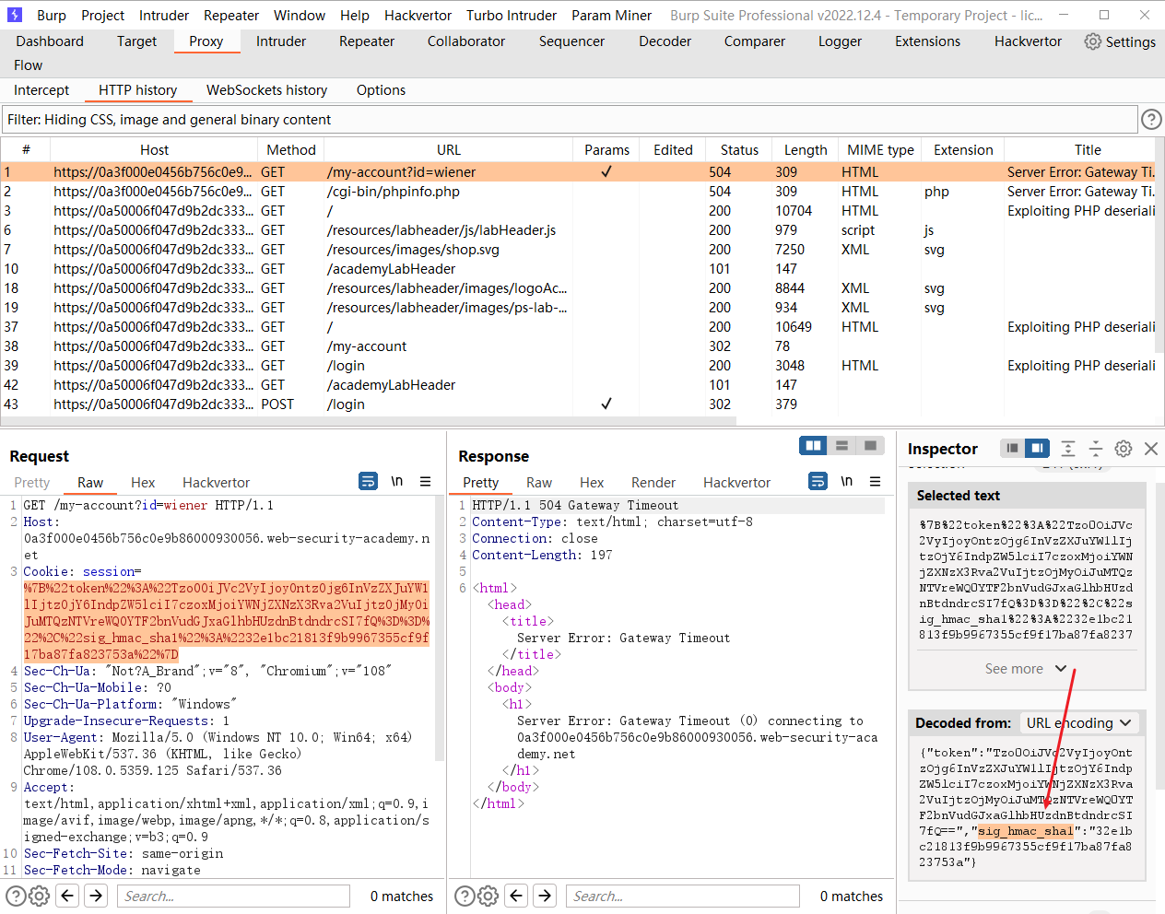Open the Logger tab
This screenshot has height=914, width=1165.
(x=840, y=41)
